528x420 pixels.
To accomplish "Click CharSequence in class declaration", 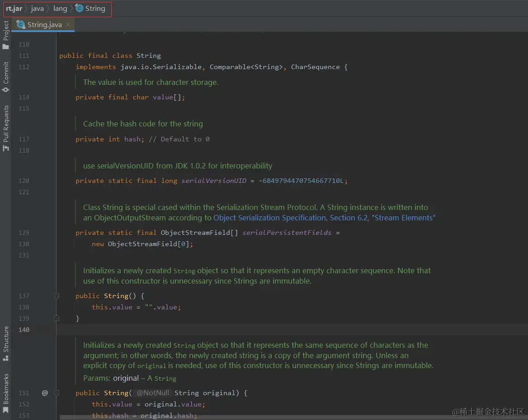I will (x=315, y=67).
